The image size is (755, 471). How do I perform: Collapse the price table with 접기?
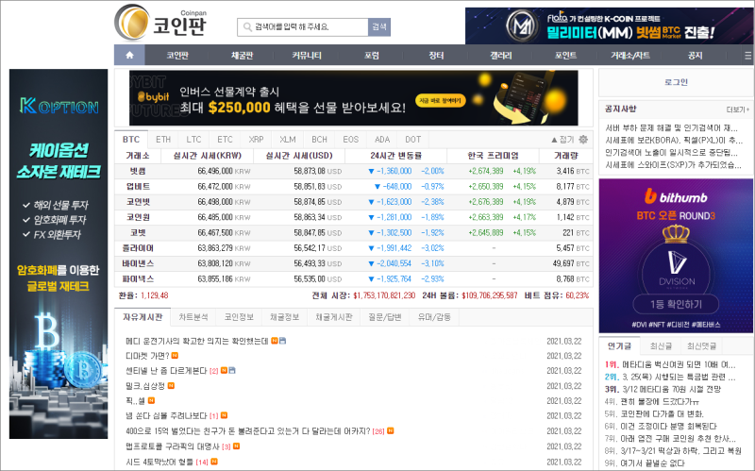pyautogui.click(x=562, y=140)
